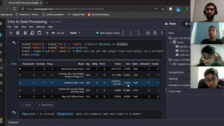Click the Survived column header

[x=41, y=64]
